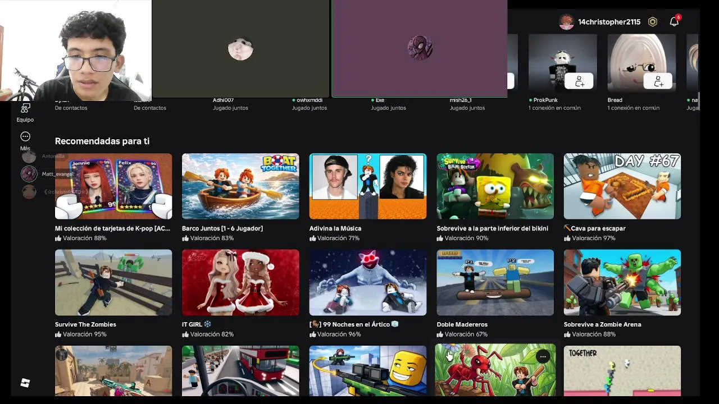
Task: Click the Survive The Zombies title
Action: 85,324
